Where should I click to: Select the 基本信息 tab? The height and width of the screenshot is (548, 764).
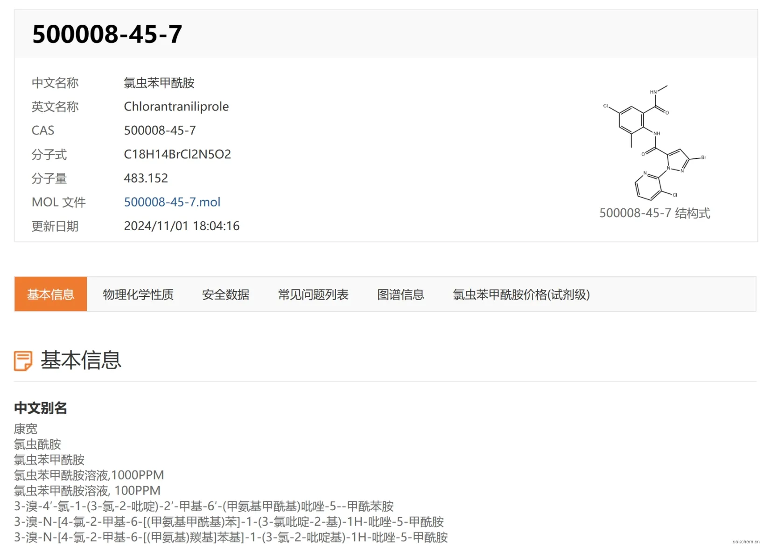(x=51, y=295)
